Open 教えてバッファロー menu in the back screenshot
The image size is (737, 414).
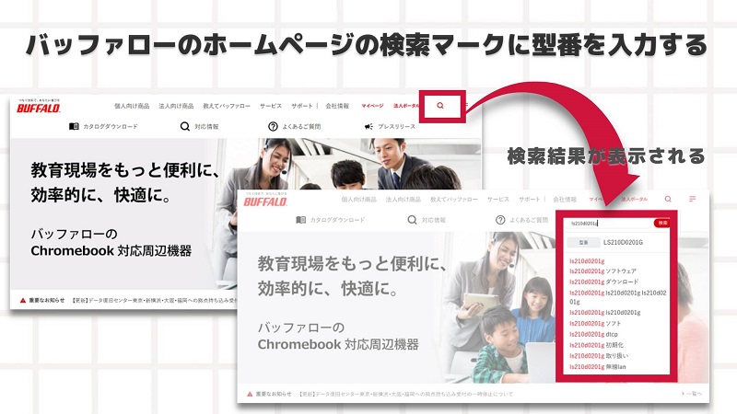tap(227, 106)
